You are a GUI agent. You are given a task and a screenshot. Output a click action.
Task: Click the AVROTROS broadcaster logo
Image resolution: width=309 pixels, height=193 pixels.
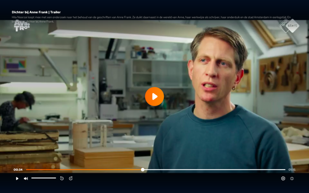(22, 26)
